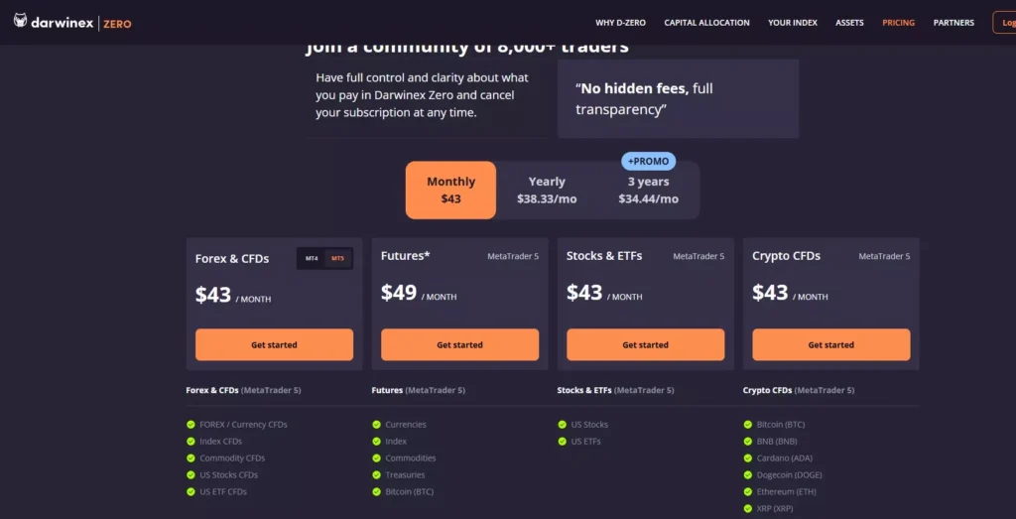Viewport: 1016px width, 519px height.
Task: Click MetaTrader 5 label on Crypto CFDs card
Action: coord(884,257)
